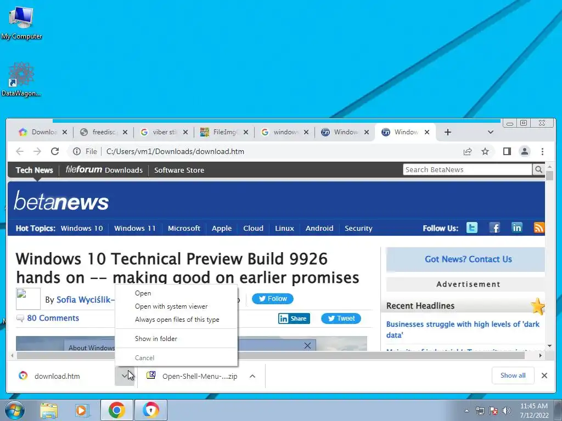This screenshot has height=421, width=562.
Task: Open My Computer desktop icon
Action: click(x=21, y=22)
